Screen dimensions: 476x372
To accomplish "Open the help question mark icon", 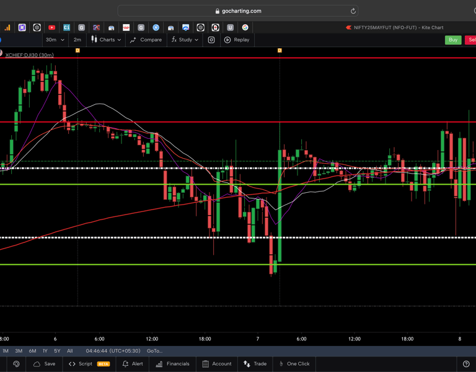I will pos(466,364).
